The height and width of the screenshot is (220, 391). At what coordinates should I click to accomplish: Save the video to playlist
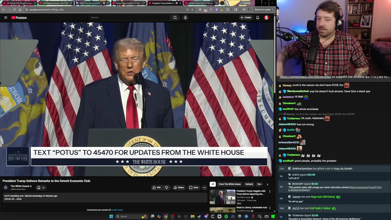(x=194, y=188)
